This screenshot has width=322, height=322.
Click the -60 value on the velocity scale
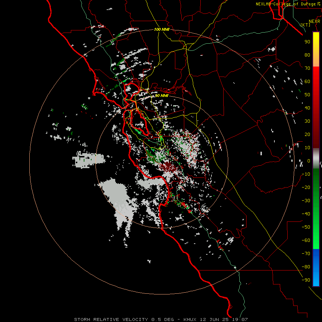click(306, 240)
